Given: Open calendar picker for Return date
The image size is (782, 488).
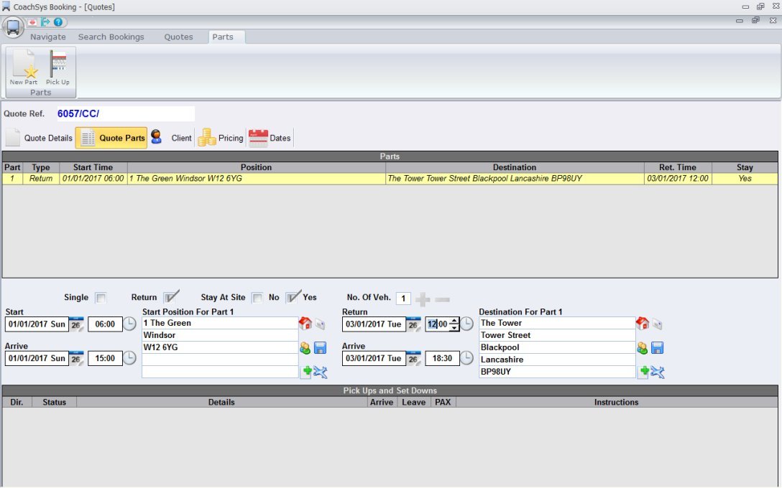Looking at the screenshot, I should 413,324.
